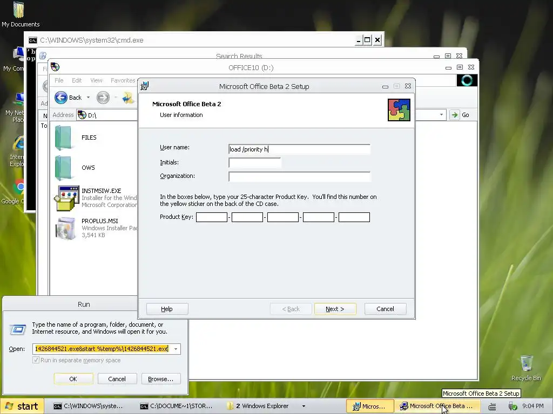Open the Google Chrome desktop shortcut
This screenshot has height=414, width=553.
coord(19,187)
